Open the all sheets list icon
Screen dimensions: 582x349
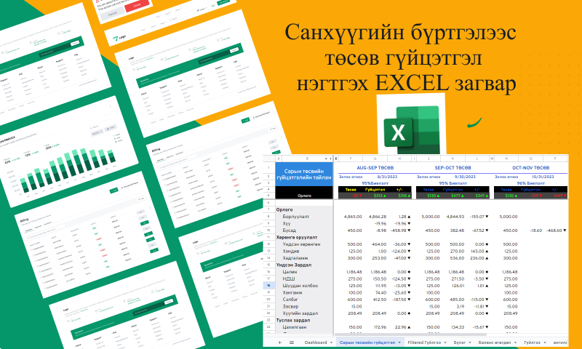tap(292, 342)
